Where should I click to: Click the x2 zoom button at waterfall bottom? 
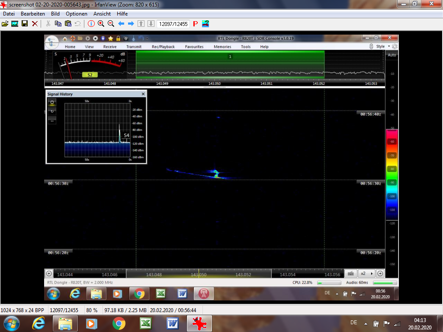363,273
